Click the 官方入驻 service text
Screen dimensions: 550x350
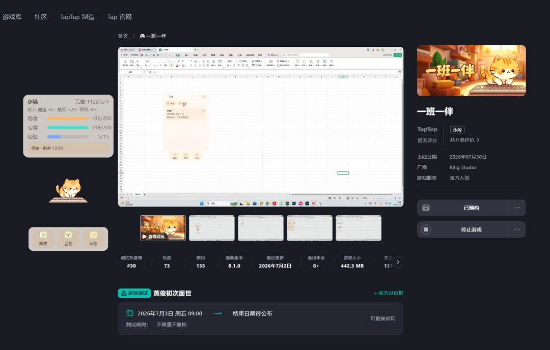(x=459, y=178)
